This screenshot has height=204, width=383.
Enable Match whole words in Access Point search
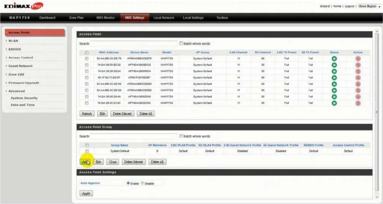pos(181,44)
